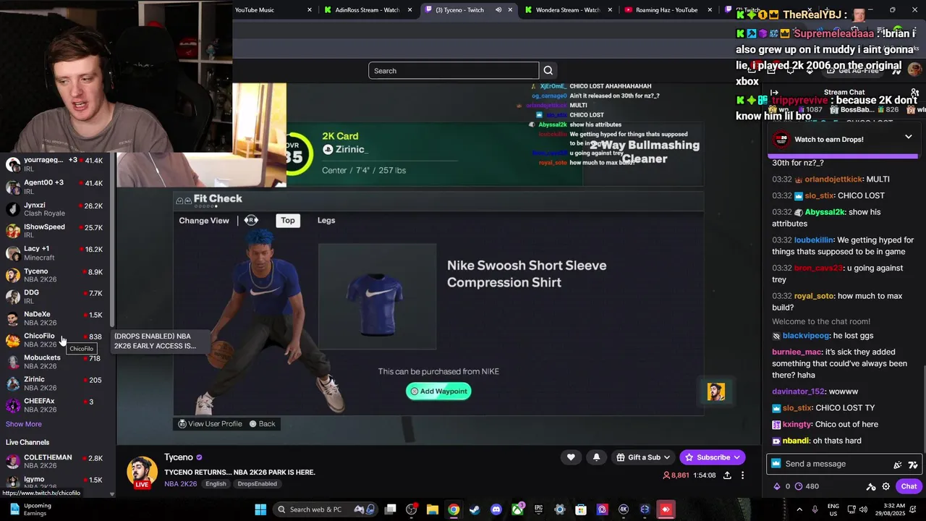Toggle the notification bell icon
The image size is (926, 521).
pos(596,457)
